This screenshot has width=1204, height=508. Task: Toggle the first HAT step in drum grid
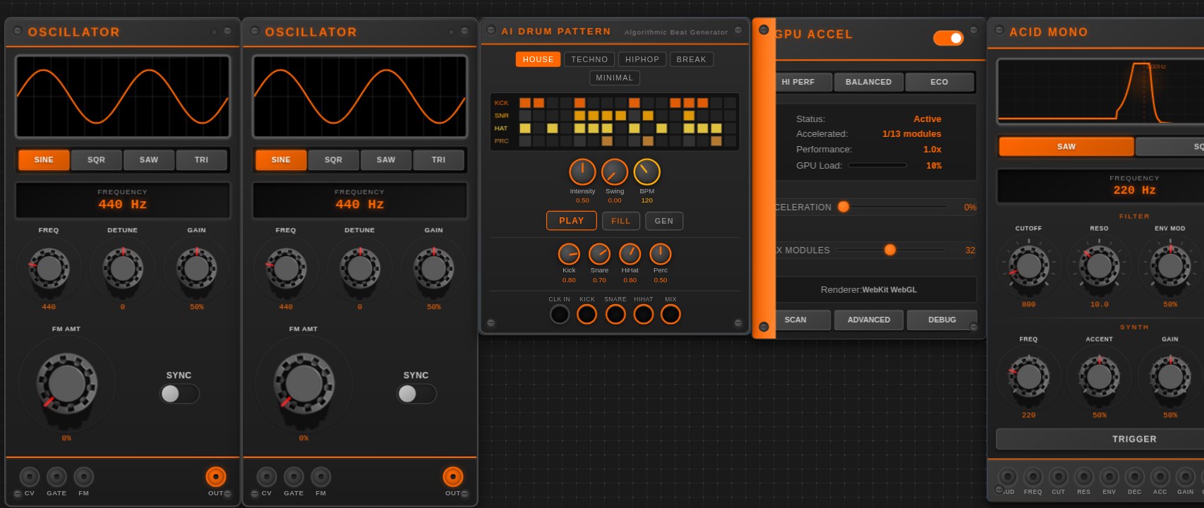525,128
